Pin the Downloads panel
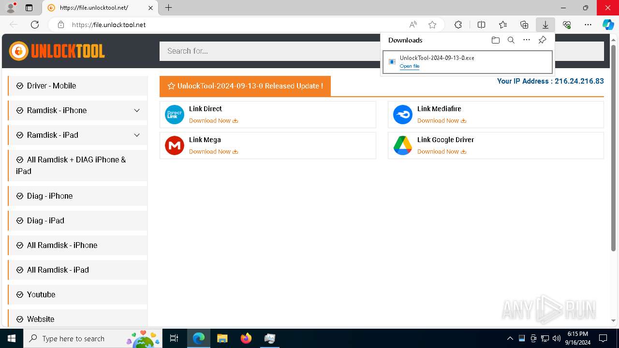The image size is (619, 348). [542, 40]
